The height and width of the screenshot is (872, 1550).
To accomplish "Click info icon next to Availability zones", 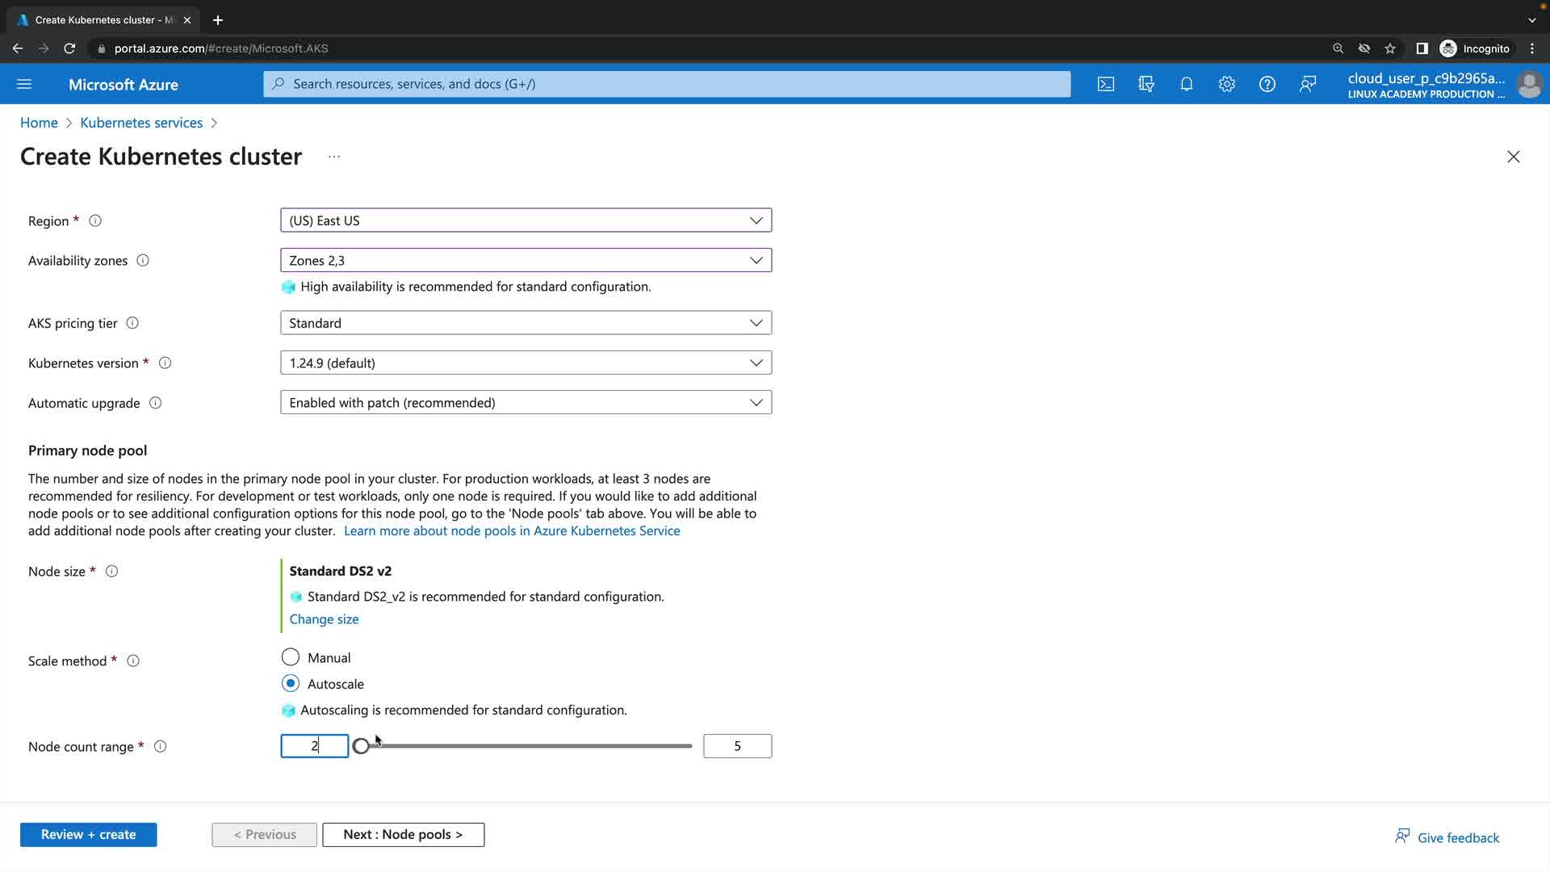I will 143,261.
